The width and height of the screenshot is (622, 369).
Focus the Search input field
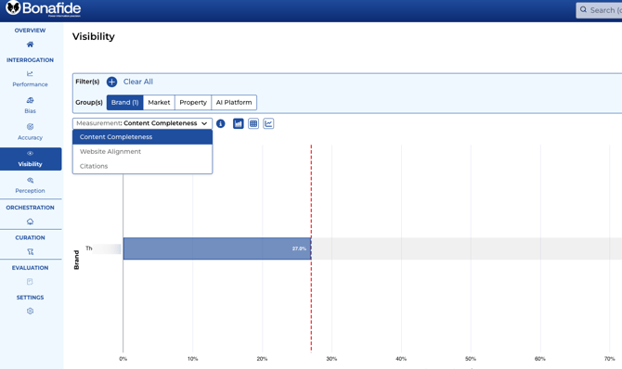(x=599, y=10)
